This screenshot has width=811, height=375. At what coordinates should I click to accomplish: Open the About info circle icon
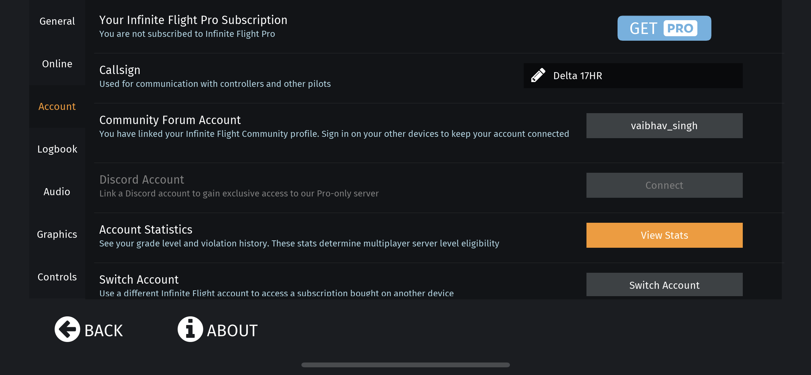coord(190,329)
